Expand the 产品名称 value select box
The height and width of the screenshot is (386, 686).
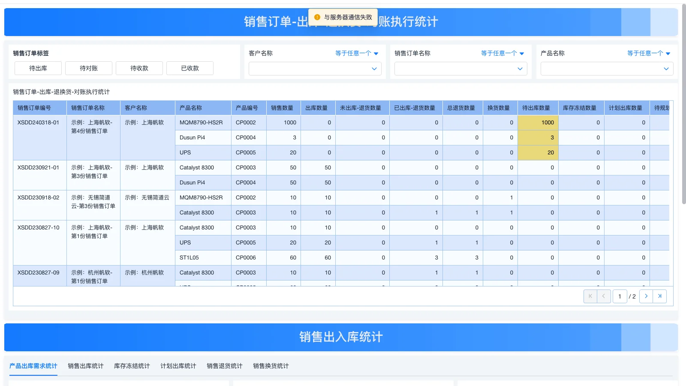pos(607,69)
